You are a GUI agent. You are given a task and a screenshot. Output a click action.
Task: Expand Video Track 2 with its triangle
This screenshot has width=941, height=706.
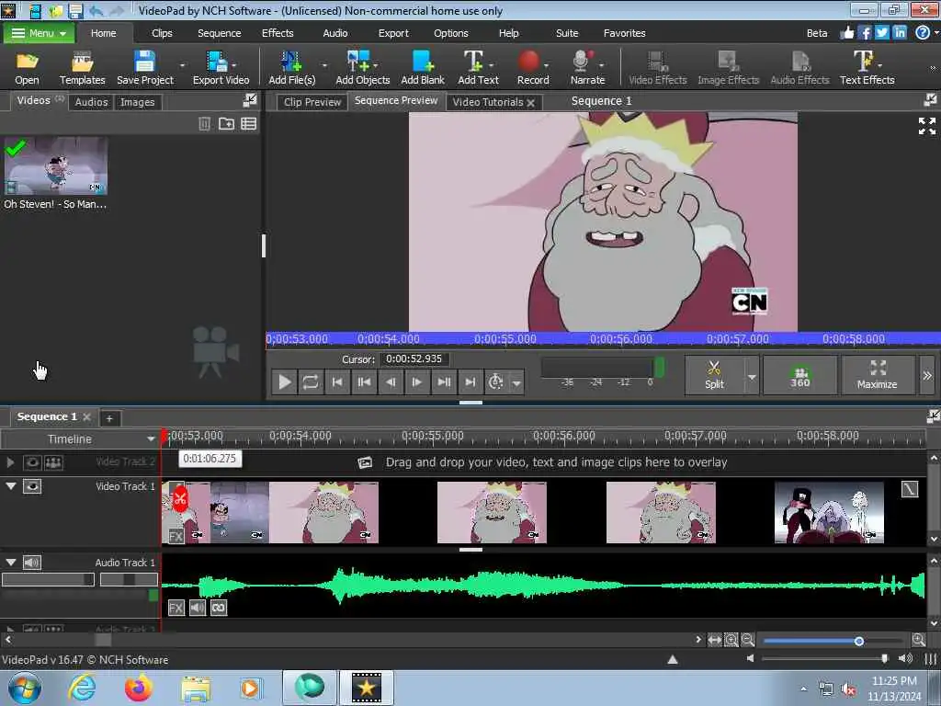point(10,462)
